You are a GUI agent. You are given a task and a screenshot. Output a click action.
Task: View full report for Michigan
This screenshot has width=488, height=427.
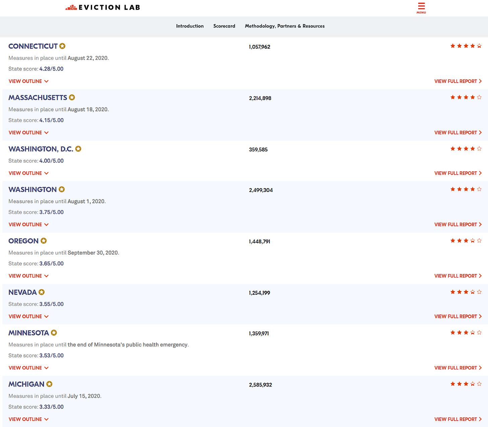(458, 419)
